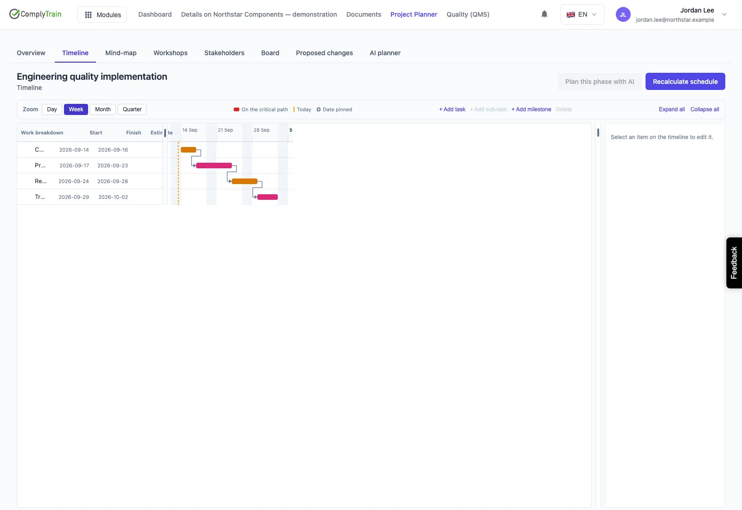This screenshot has height=510, width=742.
Task: Open the Stakeholders tab
Action: [x=224, y=53]
